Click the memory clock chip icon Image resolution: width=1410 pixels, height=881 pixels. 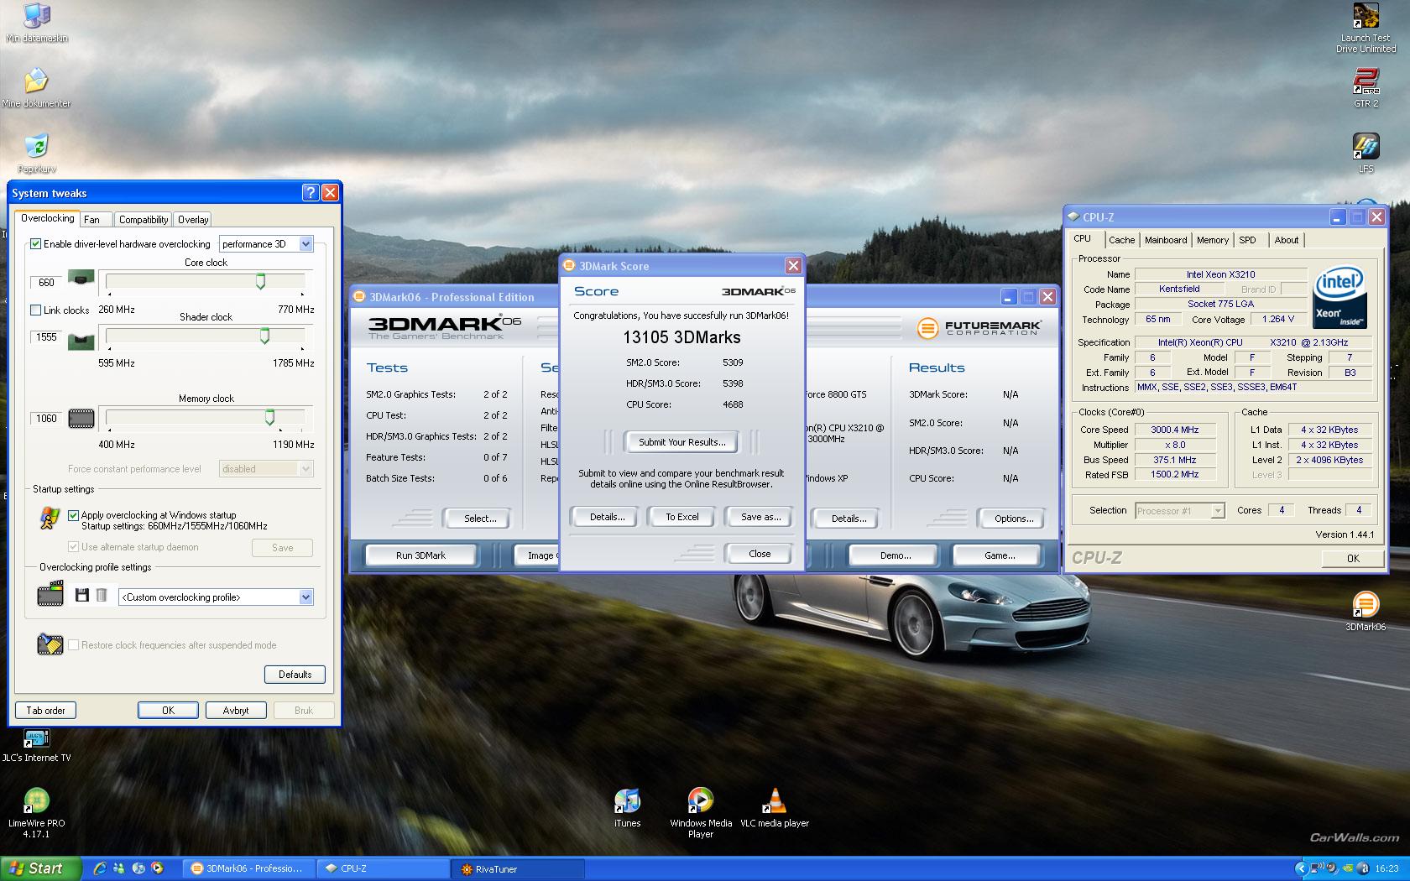click(81, 418)
